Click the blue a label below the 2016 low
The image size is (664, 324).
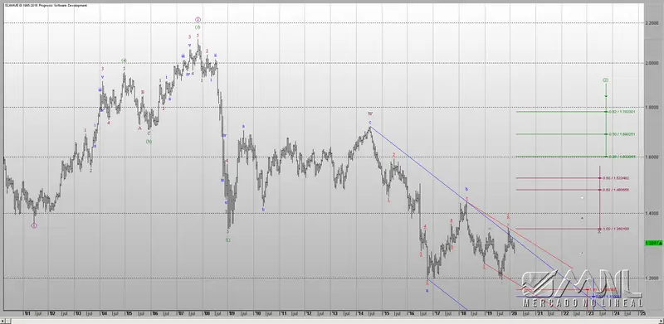point(427,290)
